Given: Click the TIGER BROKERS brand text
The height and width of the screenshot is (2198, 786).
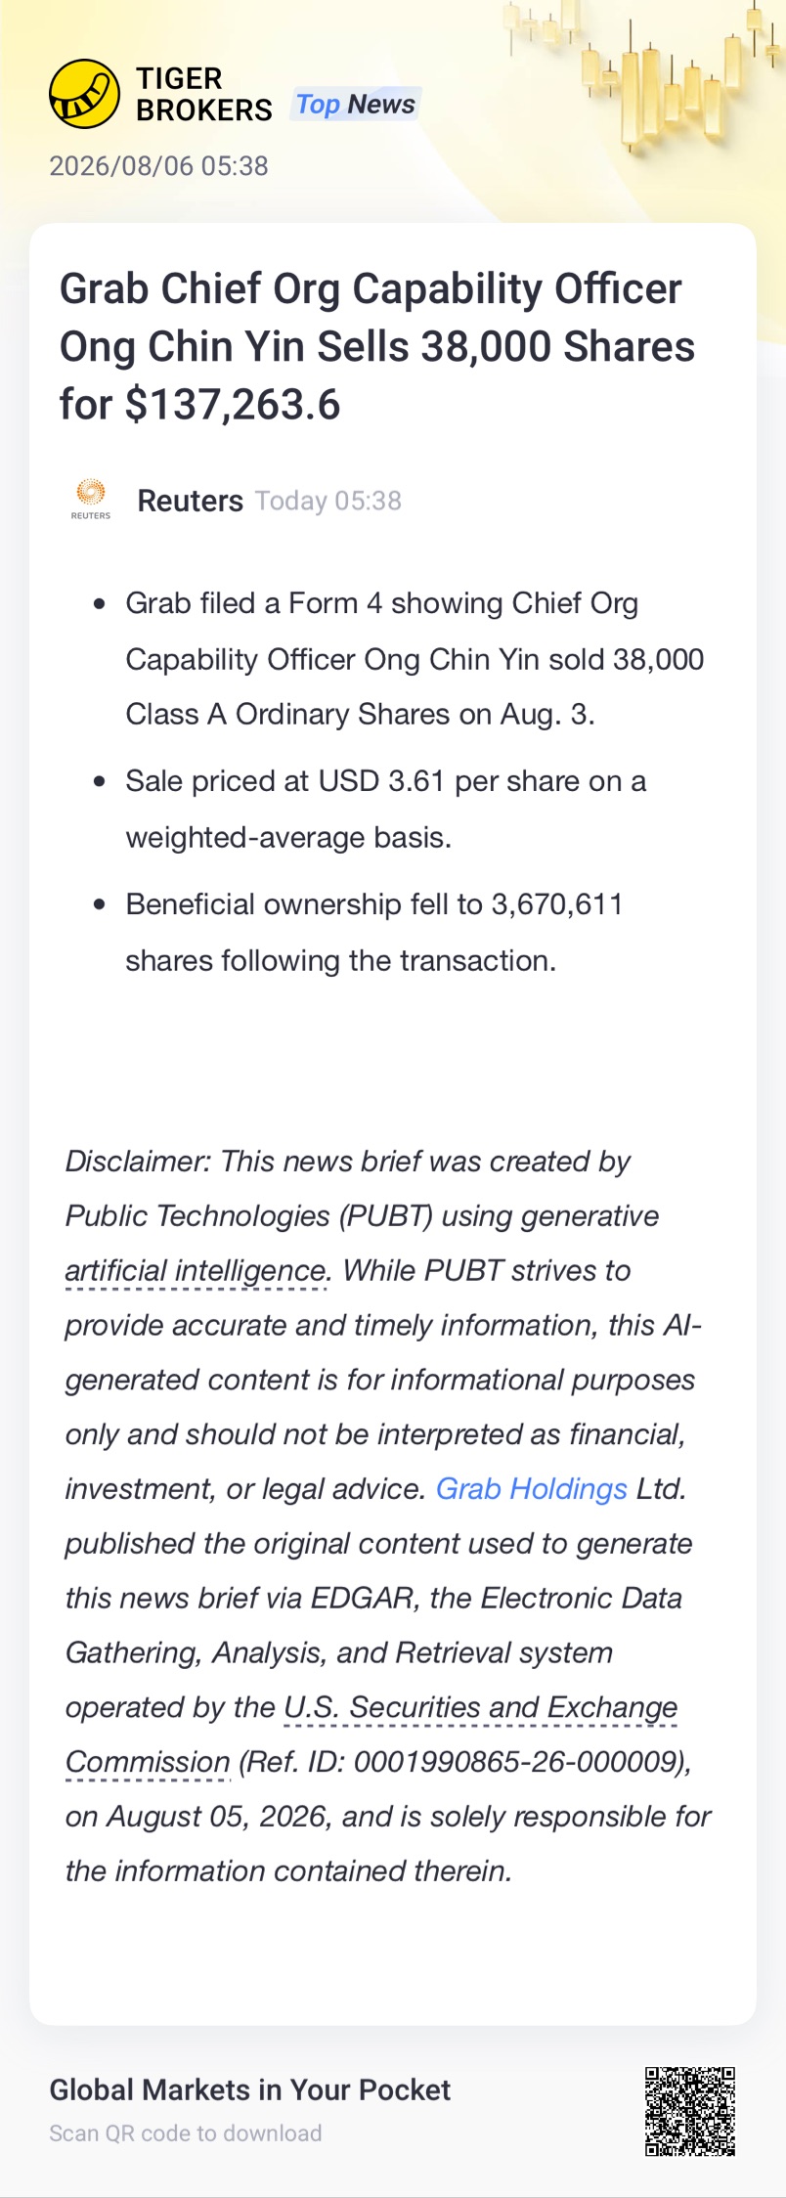Looking at the screenshot, I should (x=203, y=94).
